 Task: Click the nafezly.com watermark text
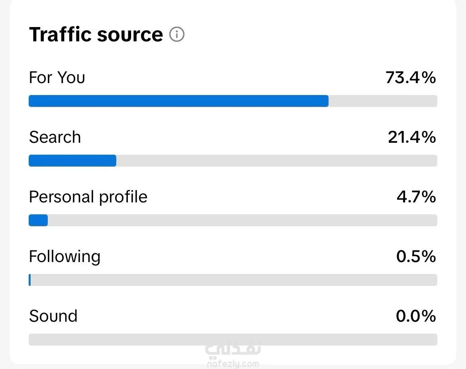233,364
